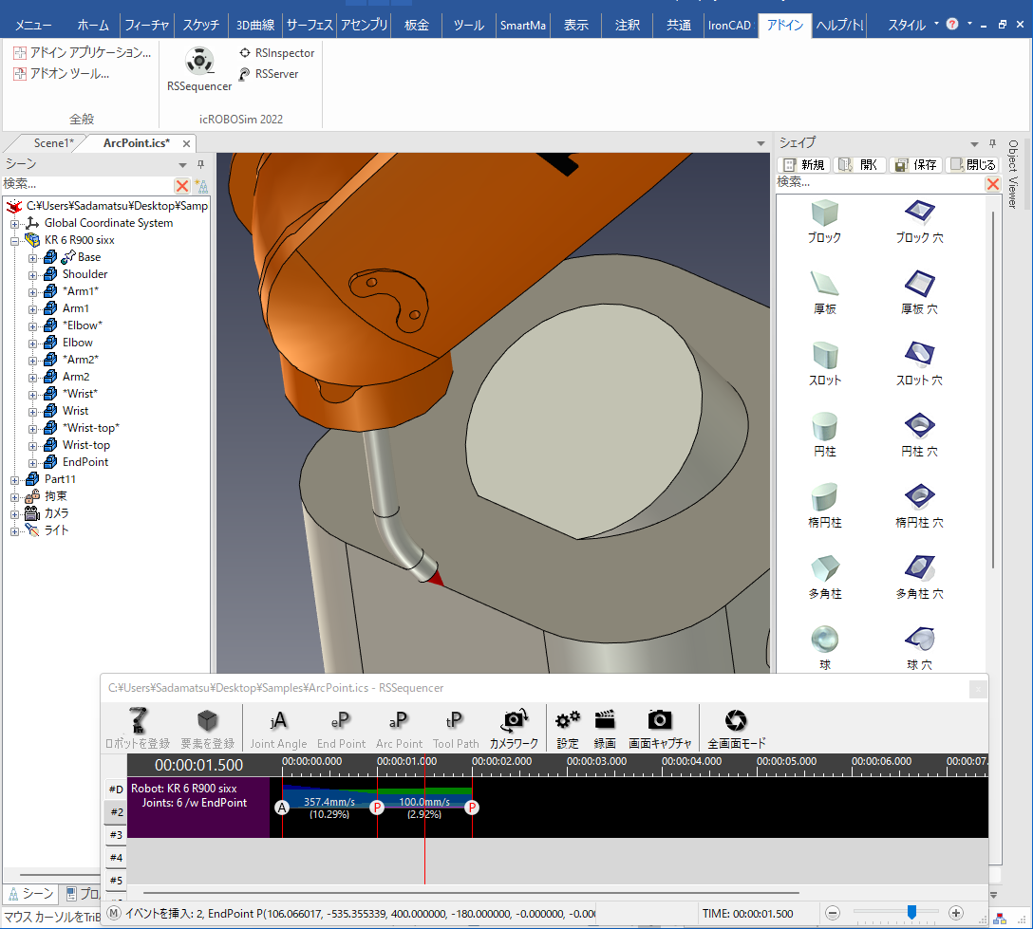This screenshot has height=929, width=1033.
Task: Switch to the Scene1* document tab
Action: click(x=53, y=143)
